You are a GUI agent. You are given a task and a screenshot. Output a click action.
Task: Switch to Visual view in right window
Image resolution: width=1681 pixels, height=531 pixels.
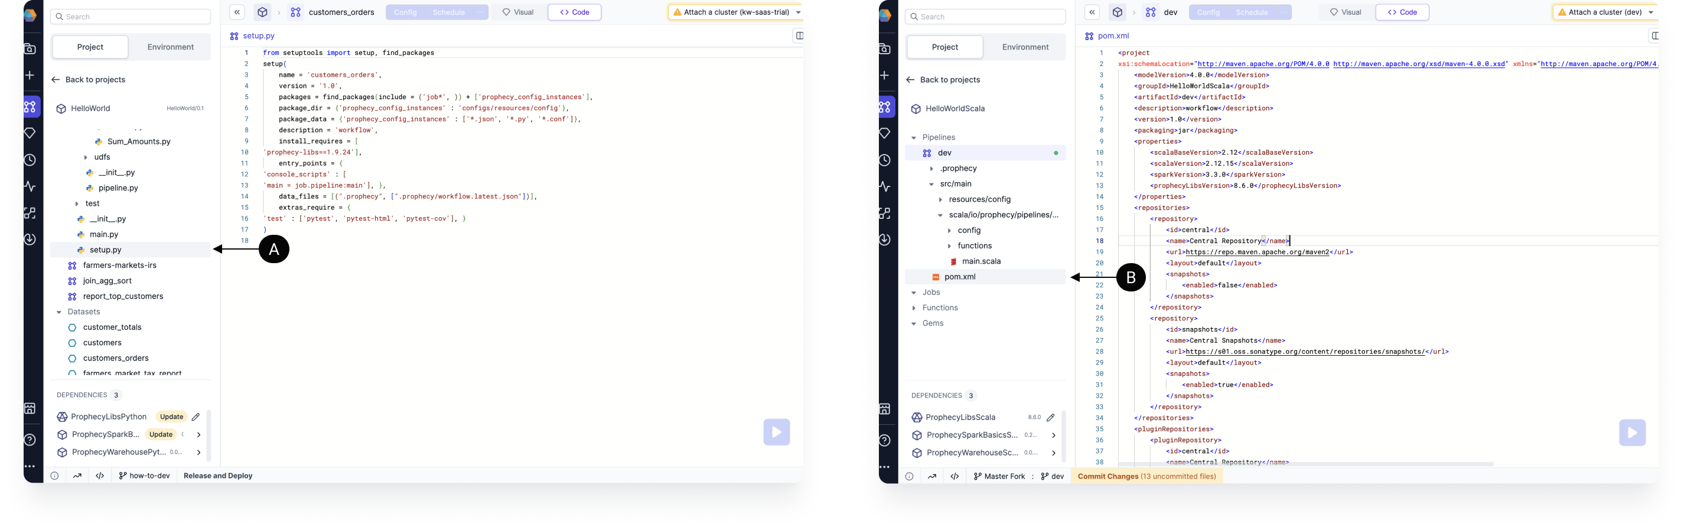click(x=1346, y=12)
